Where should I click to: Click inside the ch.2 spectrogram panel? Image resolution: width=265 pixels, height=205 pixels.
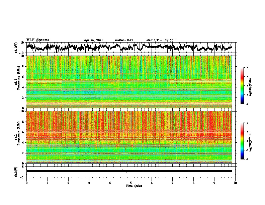pyautogui.click(x=129, y=137)
